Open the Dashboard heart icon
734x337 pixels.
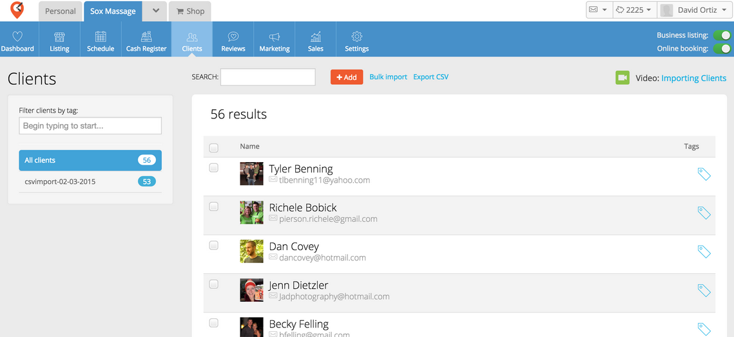coord(17,37)
